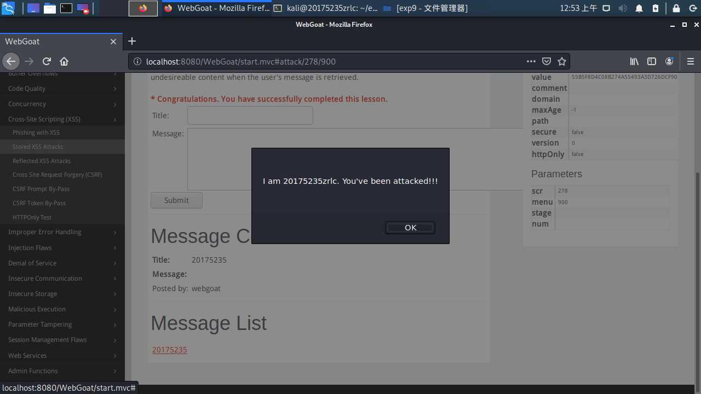Close the WebGoat browser tab
The height and width of the screenshot is (394, 701).
113,42
